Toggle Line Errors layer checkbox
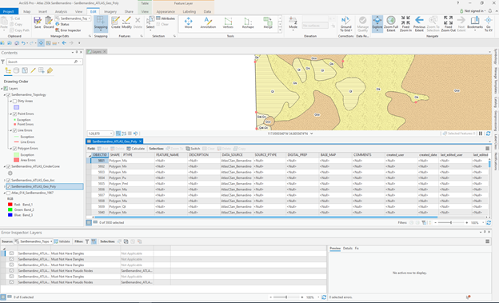 (14, 130)
